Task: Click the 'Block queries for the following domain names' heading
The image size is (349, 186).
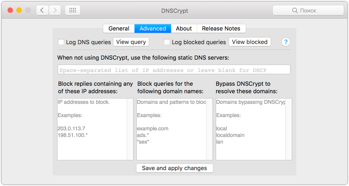Action: tap(170, 87)
